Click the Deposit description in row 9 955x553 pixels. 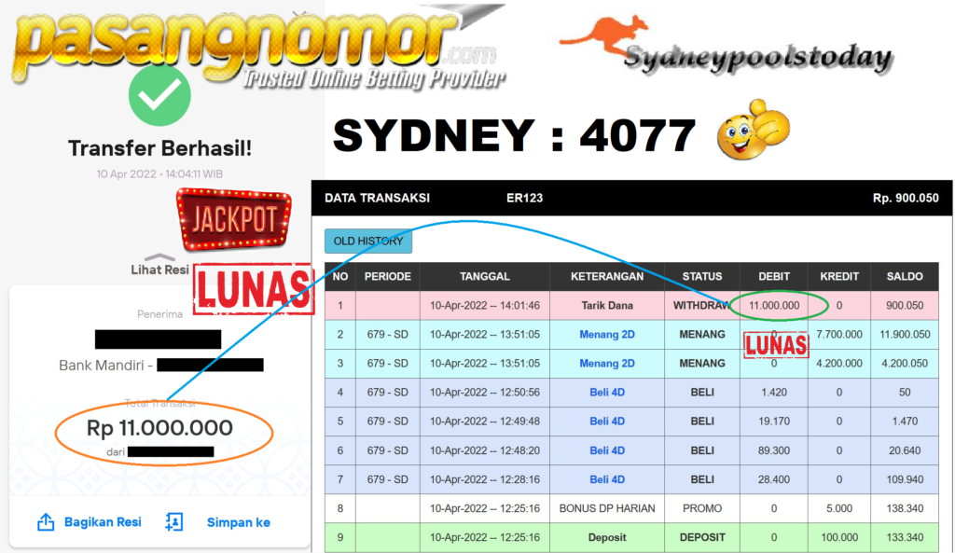point(606,537)
